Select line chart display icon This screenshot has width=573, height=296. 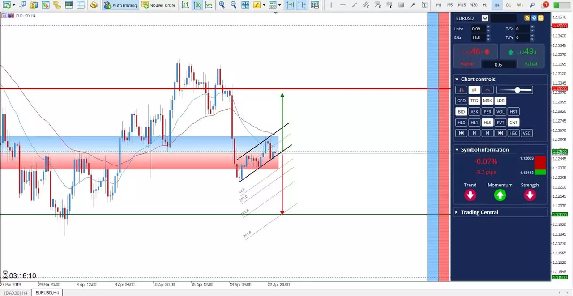(x=209, y=5)
